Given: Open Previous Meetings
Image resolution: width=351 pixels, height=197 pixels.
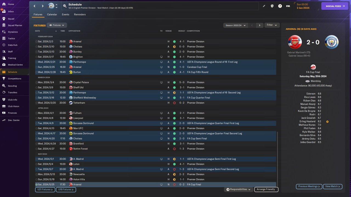Looking at the screenshot, I should click(309, 187).
